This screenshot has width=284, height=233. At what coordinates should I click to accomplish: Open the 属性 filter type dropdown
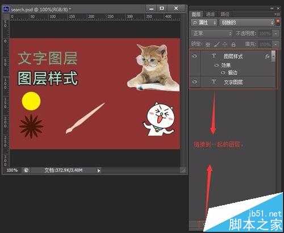tap(204, 23)
